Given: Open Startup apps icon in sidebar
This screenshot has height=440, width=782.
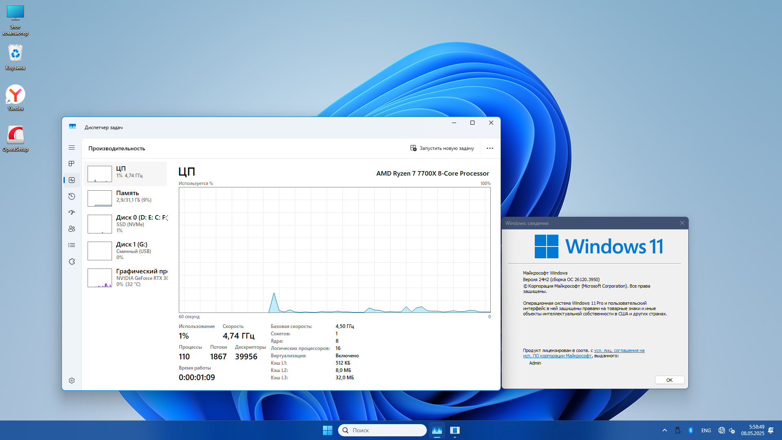Looking at the screenshot, I should (72, 213).
